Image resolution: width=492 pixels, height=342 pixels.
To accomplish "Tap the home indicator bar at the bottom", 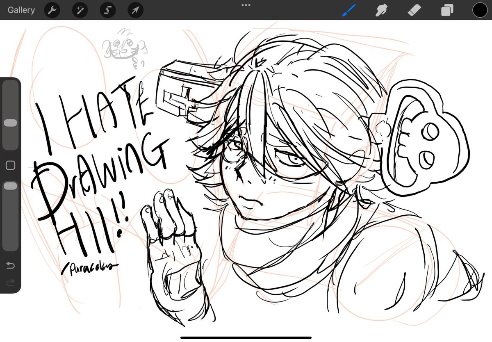I will pos(246,338).
